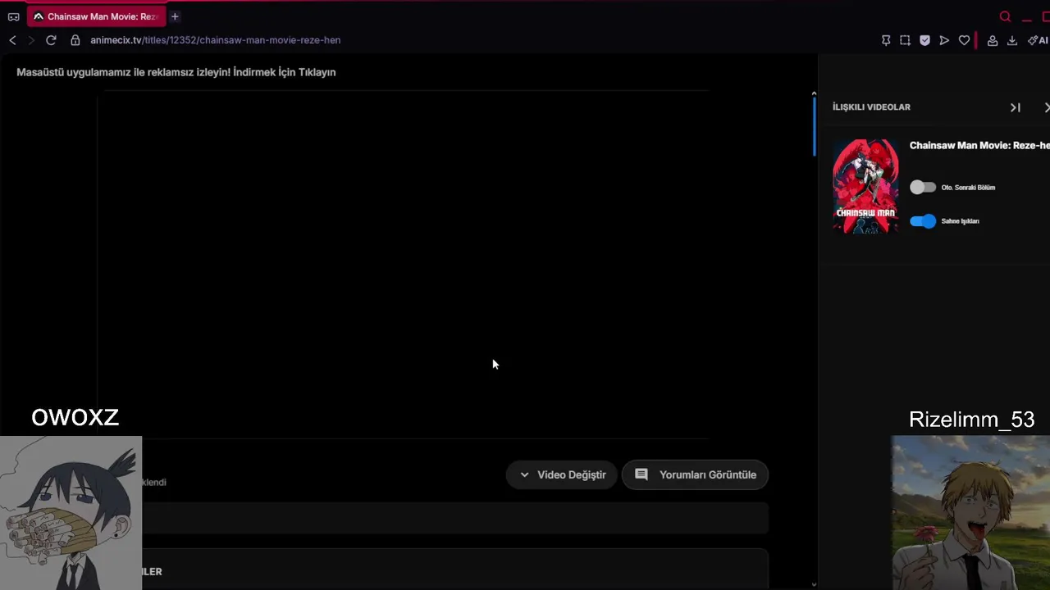Click the İLİŞKİLİ VİDEOLAR heading
Viewport: 1050px width, 590px height.
click(871, 107)
